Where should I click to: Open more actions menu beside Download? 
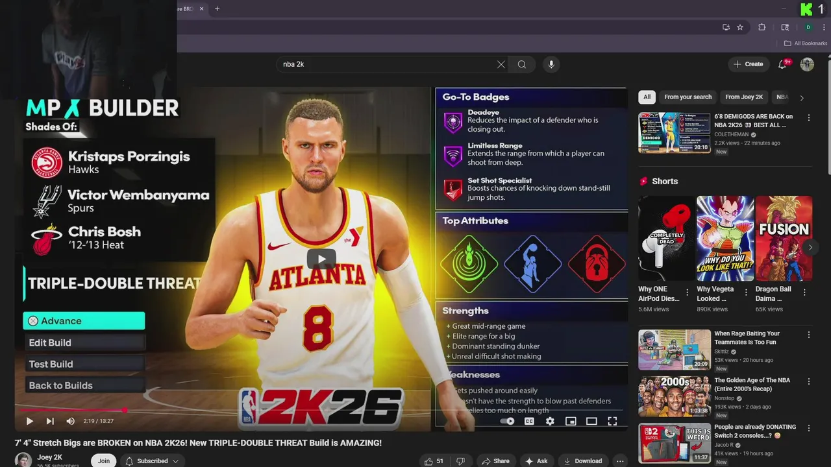click(620, 461)
